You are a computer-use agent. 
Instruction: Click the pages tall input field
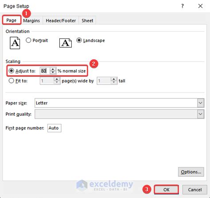click(x=104, y=81)
